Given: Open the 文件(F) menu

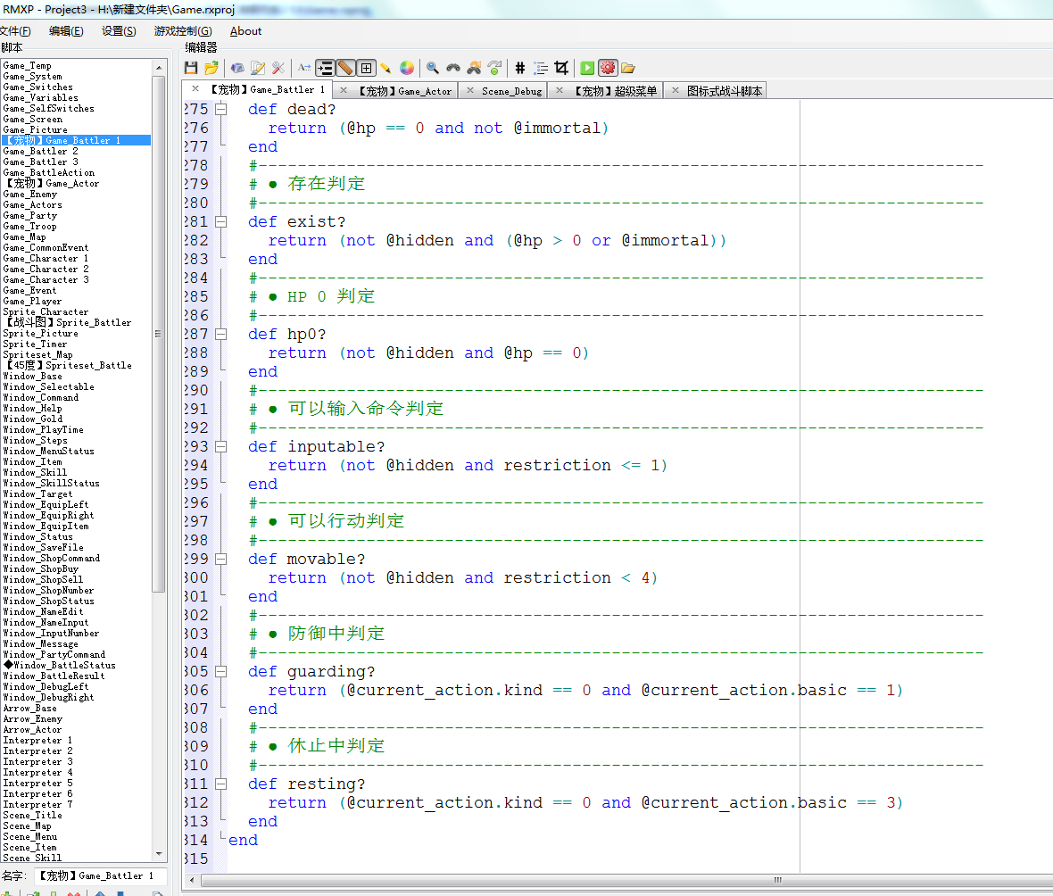Looking at the screenshot, I should click(15, 31).
